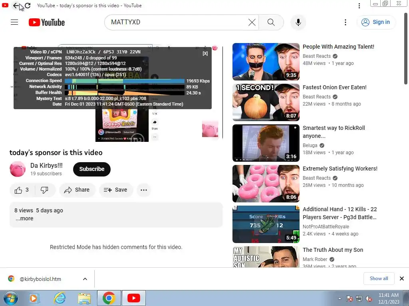The width and height of the screenshot is (409, 306).
Task: Open Mark Rober channel link
Action: 315,259
